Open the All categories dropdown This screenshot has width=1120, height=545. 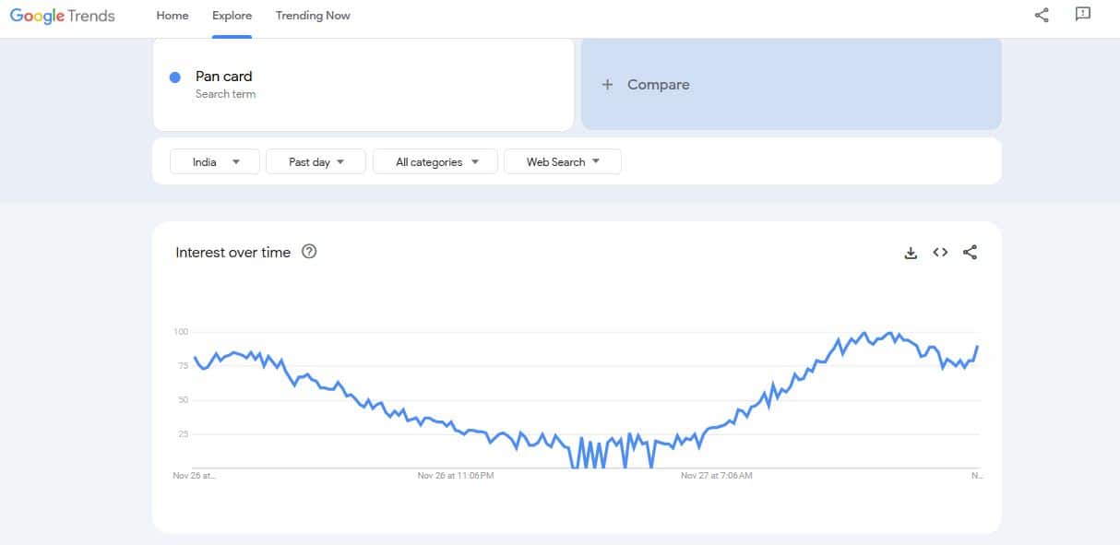pos(435,162)
